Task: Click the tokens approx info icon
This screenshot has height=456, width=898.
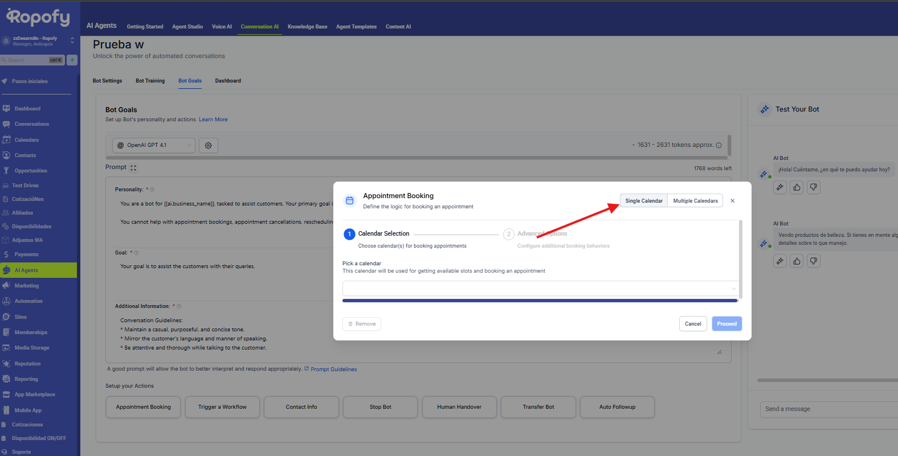Action: click(x=719, y=146)
